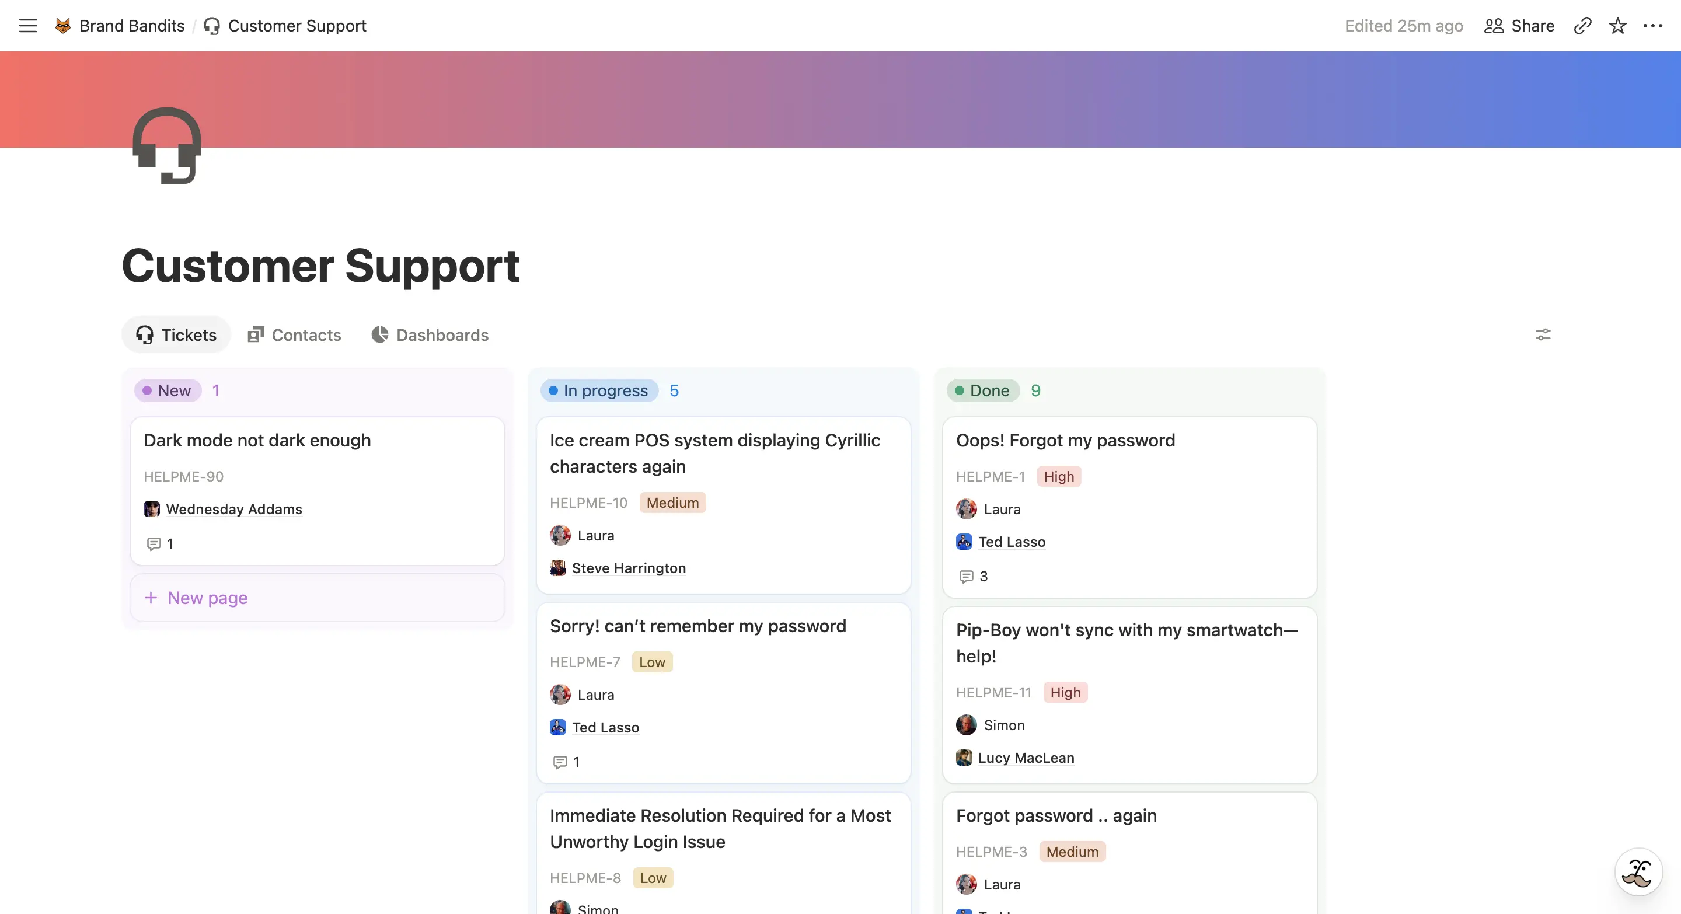Open the three-dot more options menu
Image resolution: width=1681 pixels, height=914 pixels.
point(1652,26)
